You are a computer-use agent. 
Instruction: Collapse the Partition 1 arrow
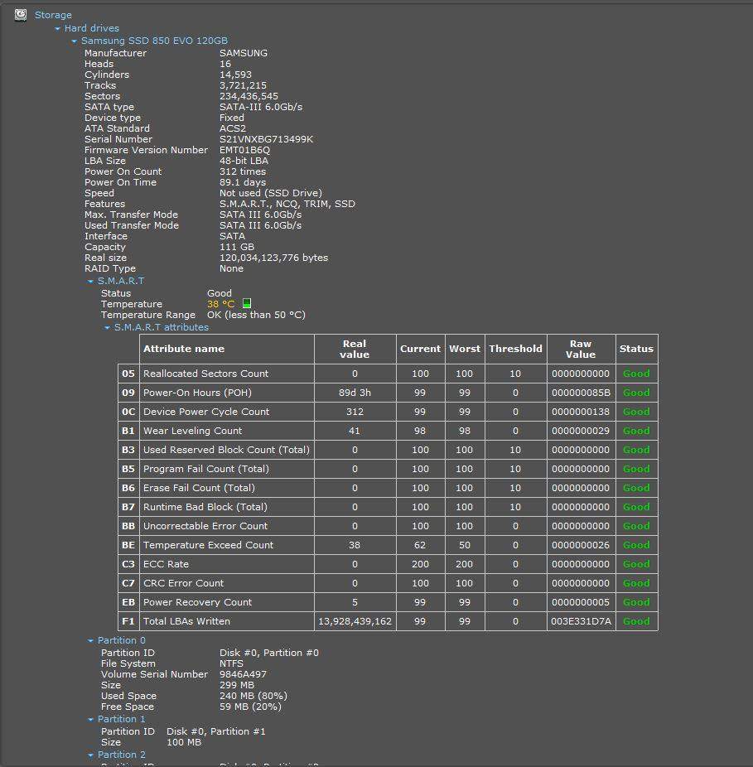tap(90, 720)
